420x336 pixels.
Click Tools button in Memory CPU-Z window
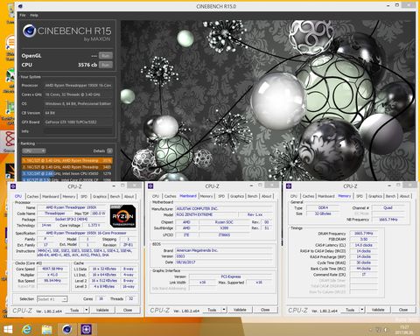(x=350, y=310)
